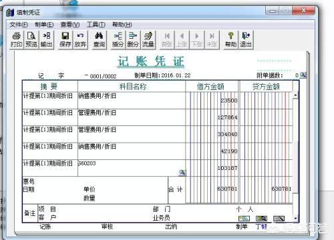Viewport: 334px width, 240px height.
Task: Click first small icon below 个人
Action: (x=244, y=219)
